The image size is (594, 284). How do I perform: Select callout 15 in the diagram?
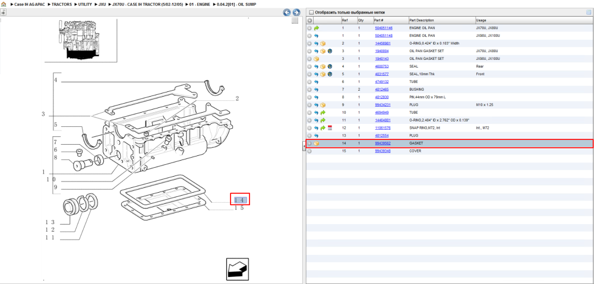(239, 208)
